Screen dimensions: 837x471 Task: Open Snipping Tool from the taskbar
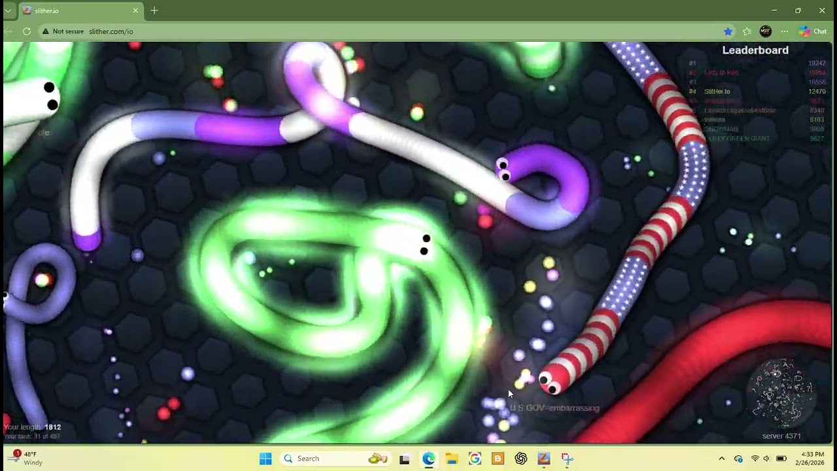(567, 459)
